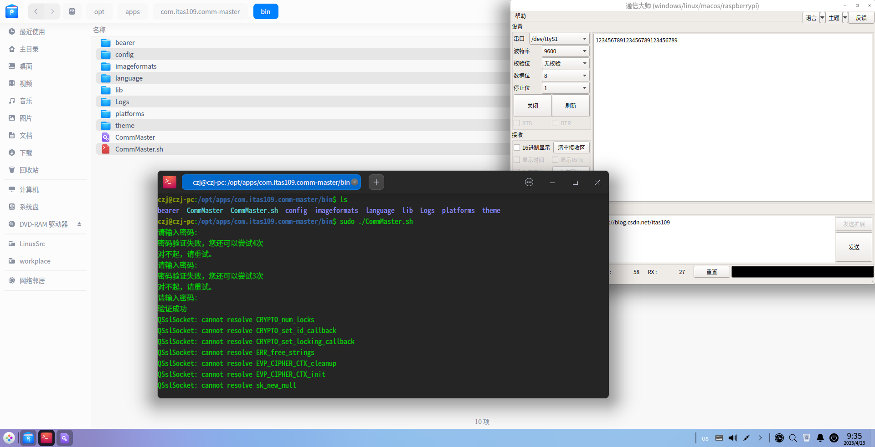Click the CommMaster taskbar icon

65,438
